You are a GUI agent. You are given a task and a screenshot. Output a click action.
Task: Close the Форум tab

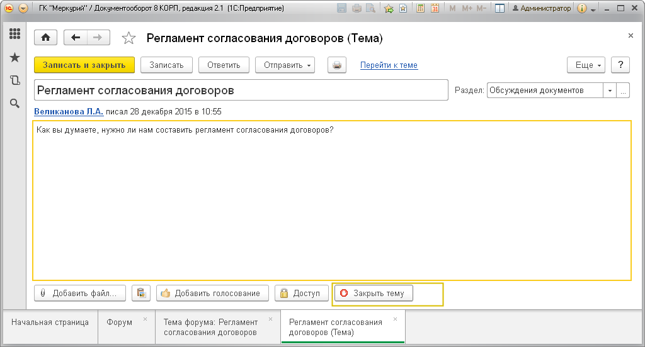(x=146, y=319)
